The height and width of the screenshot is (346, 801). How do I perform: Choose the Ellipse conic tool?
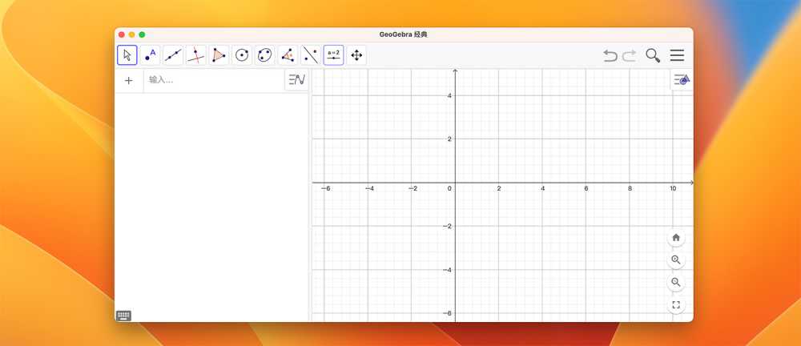point(264,55)
